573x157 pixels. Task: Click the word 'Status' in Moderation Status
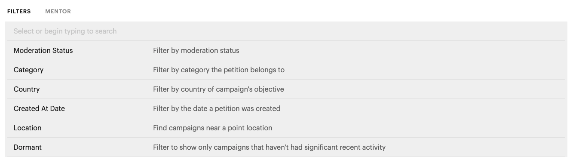pyautogui.click(x=62, y=50)
